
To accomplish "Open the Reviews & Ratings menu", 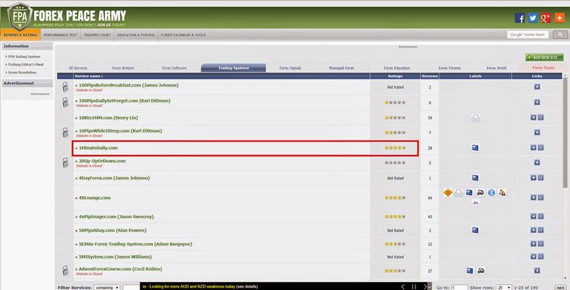I will pos(20,35).
